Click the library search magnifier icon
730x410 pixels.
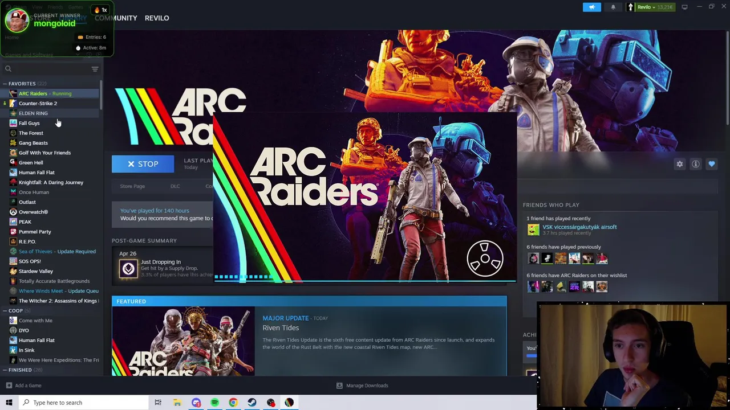pos(8,69)
